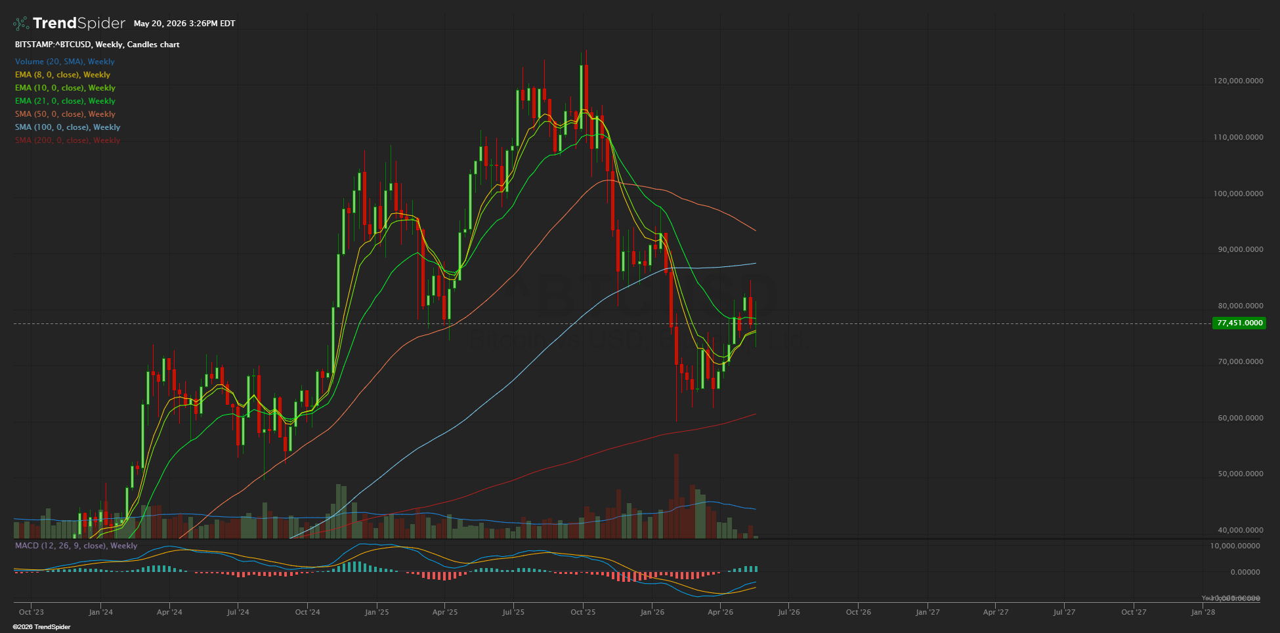Click the ©2026 TrendSpider copyright text
Screen dimensions: 1280x633
click(41, 627)
